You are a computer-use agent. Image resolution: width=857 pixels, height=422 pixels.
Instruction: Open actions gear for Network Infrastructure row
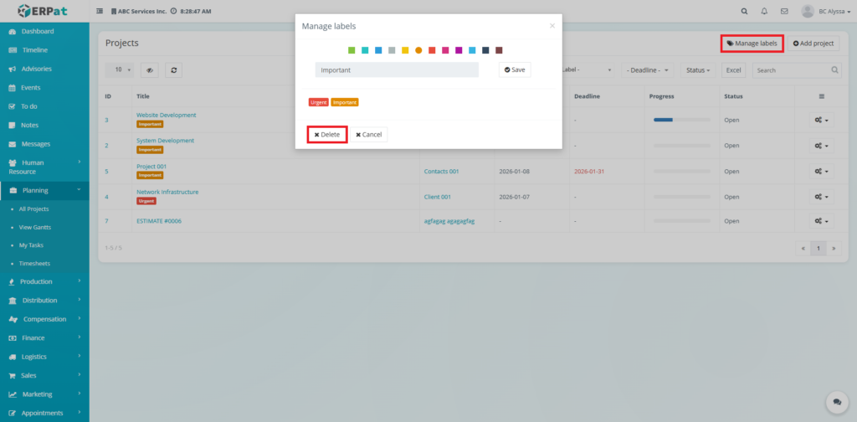[x=822, y=197]
